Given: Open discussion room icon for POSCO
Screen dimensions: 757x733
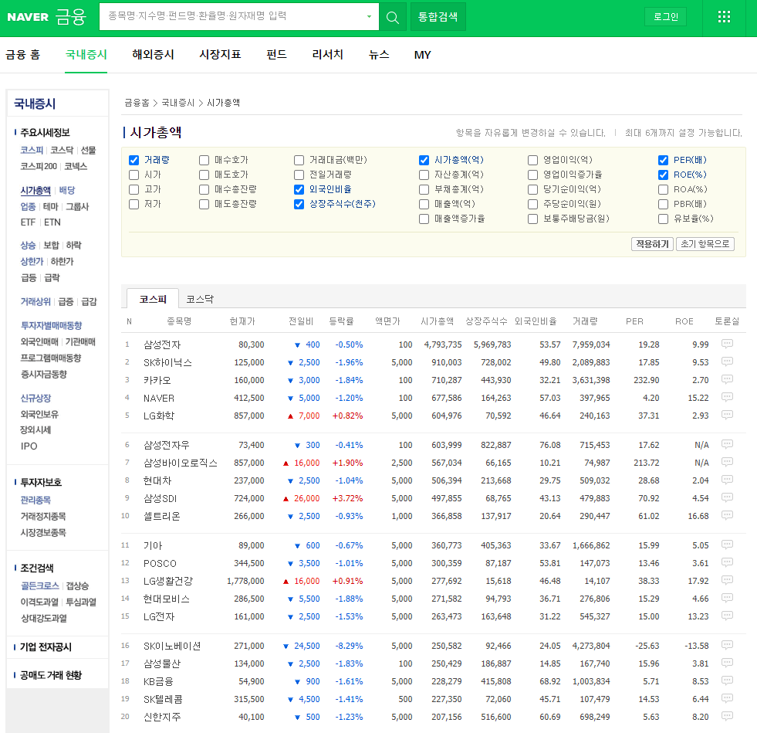Looking at the screenshot, I should [727, 563].
